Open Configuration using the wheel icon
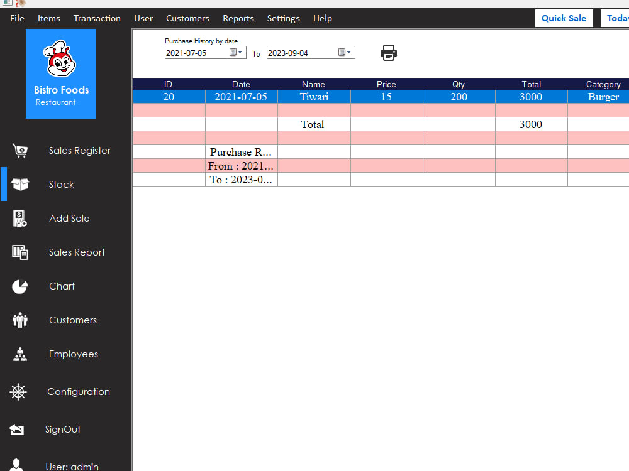This screenshot has height=471, width=629. pos(18,391)
